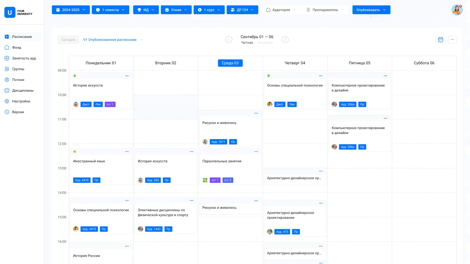The height and width of the screenshot is (264, 470).
Task: Click the green grid icon in Параллельные занятия
Action: 205,180
